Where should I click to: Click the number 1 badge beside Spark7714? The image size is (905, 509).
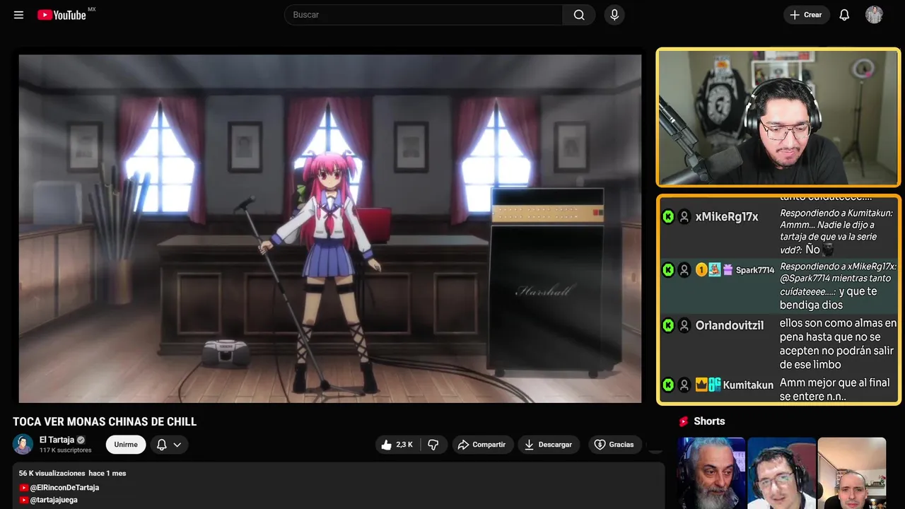(701, 270)
